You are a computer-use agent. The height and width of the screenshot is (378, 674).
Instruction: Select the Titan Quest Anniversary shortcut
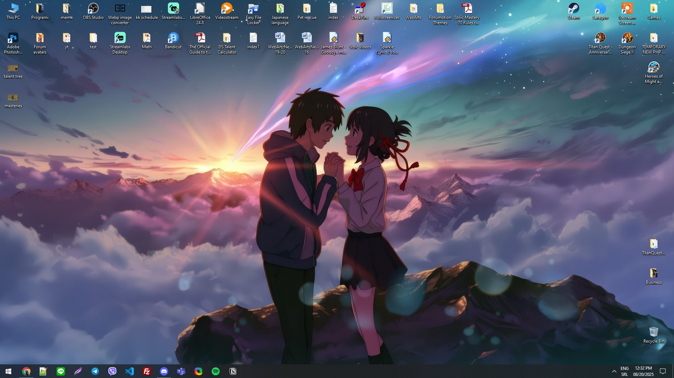coord(600,44)
